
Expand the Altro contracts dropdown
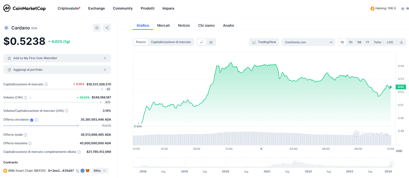click(x=100, y=171)
